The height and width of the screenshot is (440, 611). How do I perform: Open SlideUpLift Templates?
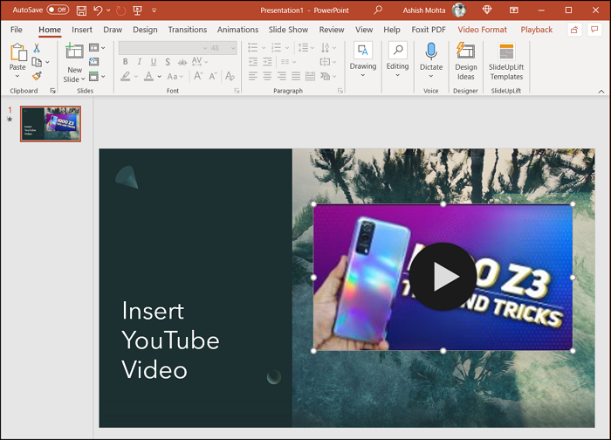pos(506,62)
